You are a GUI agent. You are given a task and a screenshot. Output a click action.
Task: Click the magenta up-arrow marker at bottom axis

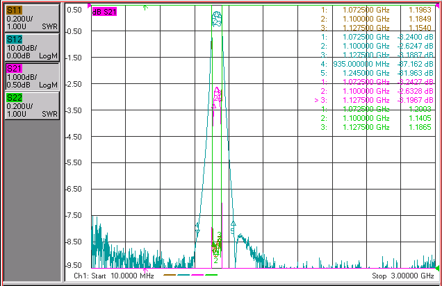[145, 271]
